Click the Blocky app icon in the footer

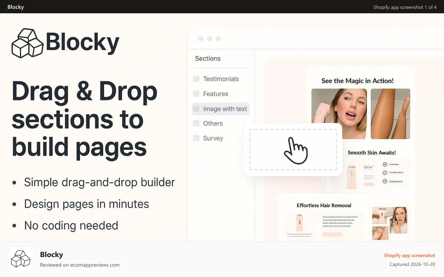pos(21,259)
